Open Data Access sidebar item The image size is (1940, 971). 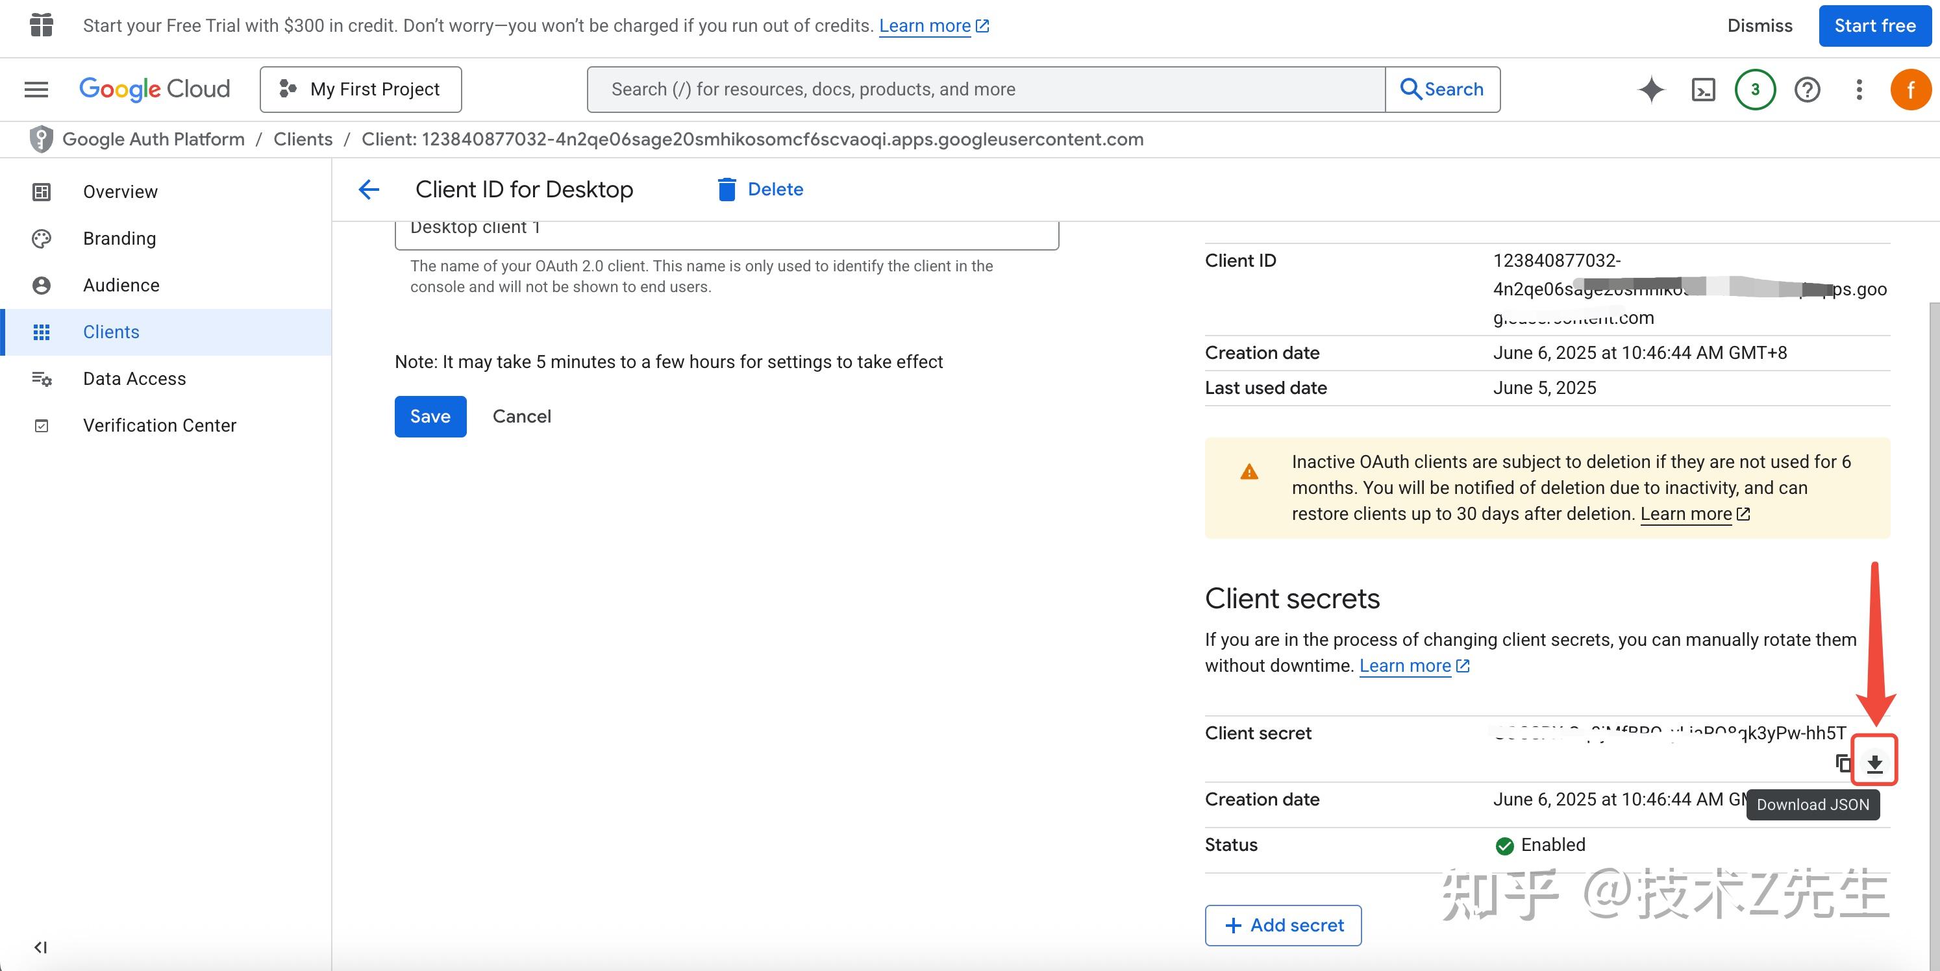pos(134,378)
